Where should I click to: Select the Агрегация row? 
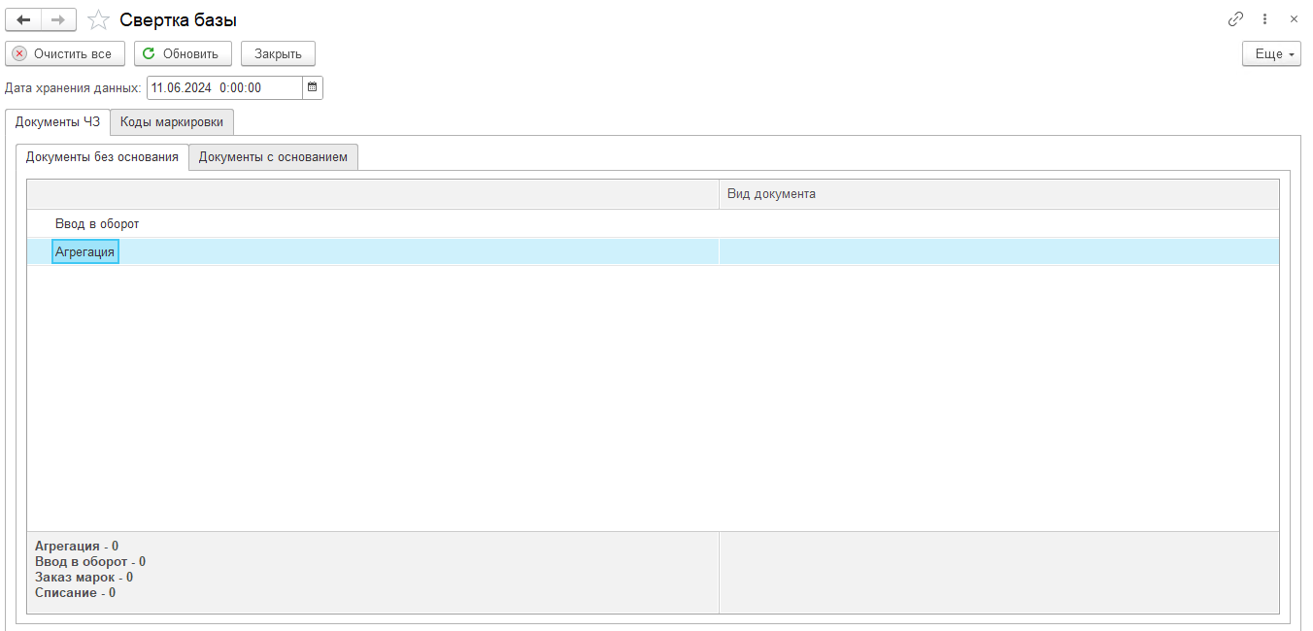click(85, 252)
